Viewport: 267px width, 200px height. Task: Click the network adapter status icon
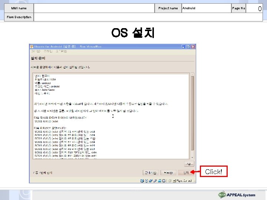click(151, 181)
